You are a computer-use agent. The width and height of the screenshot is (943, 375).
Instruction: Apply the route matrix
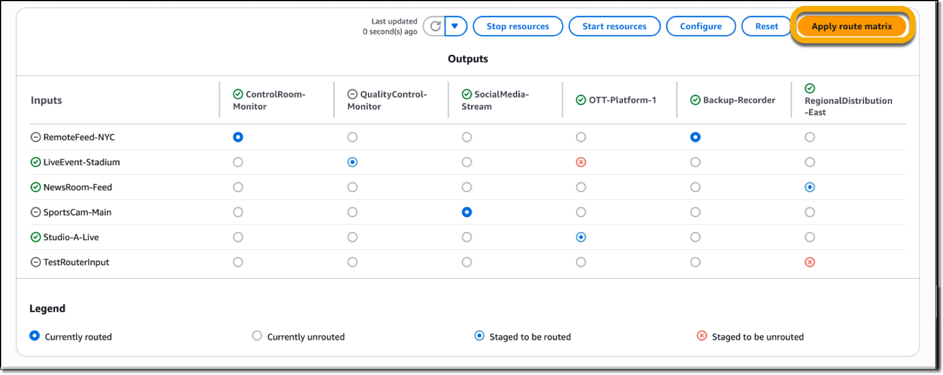coord(851,26)
